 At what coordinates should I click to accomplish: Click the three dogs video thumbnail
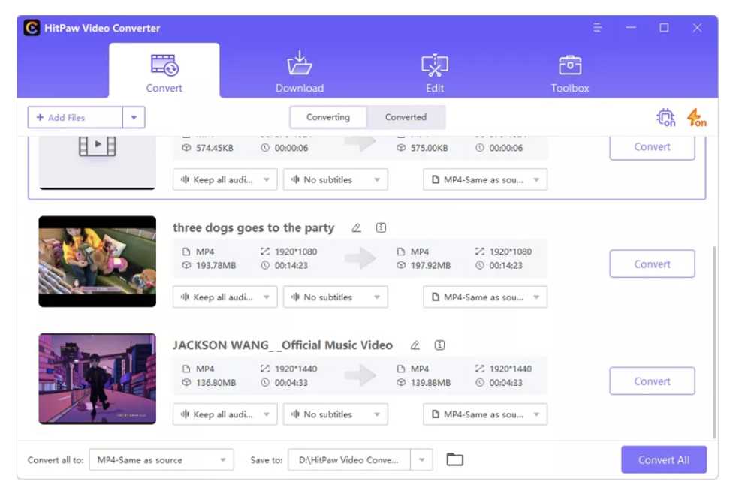(x=98, y=261)
